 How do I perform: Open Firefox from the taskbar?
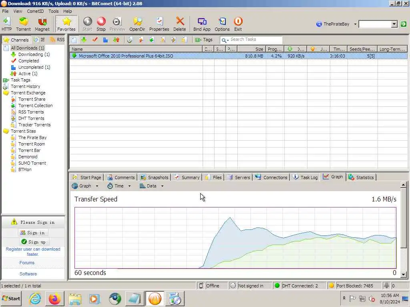point(54,299)
